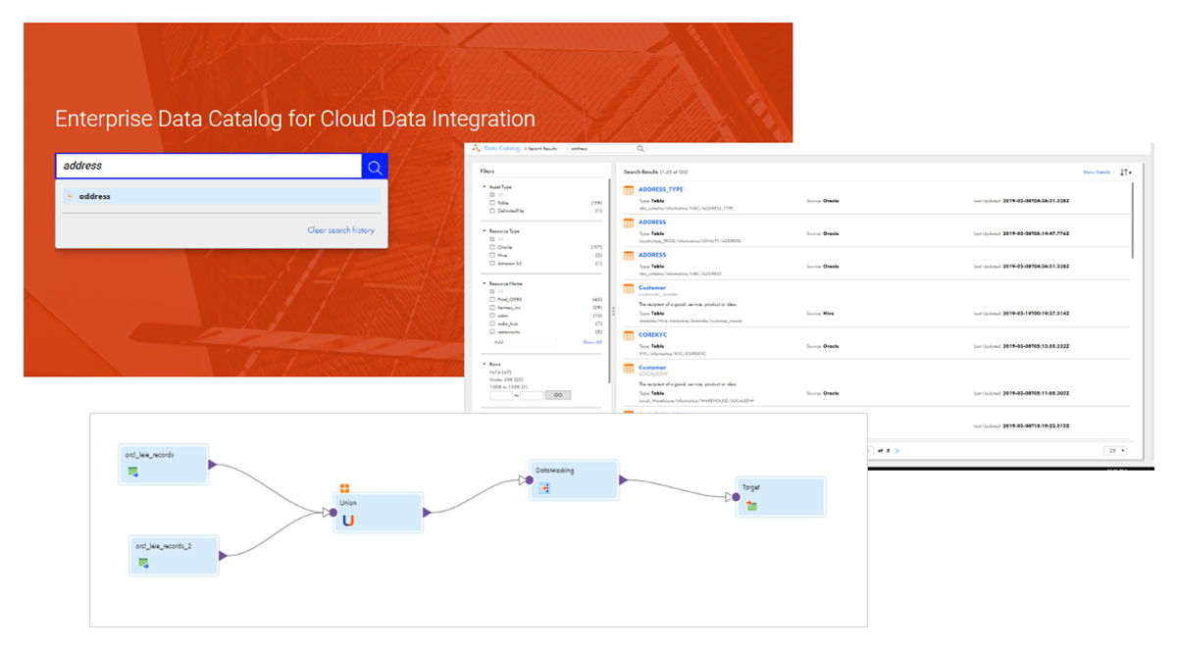Open the sort order dropdown
The height and width of the screenshot is (647, 1177).
coord(1126,173)
